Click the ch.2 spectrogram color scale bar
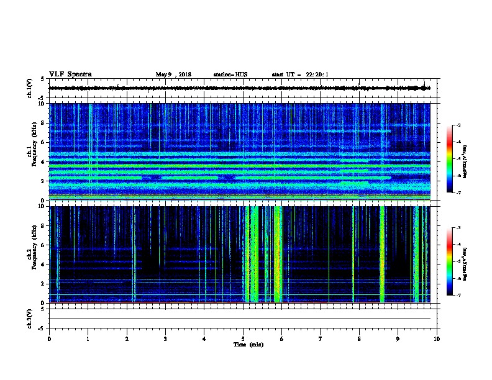The width and height of the screenshot is (492, 380). coord(449,261)
